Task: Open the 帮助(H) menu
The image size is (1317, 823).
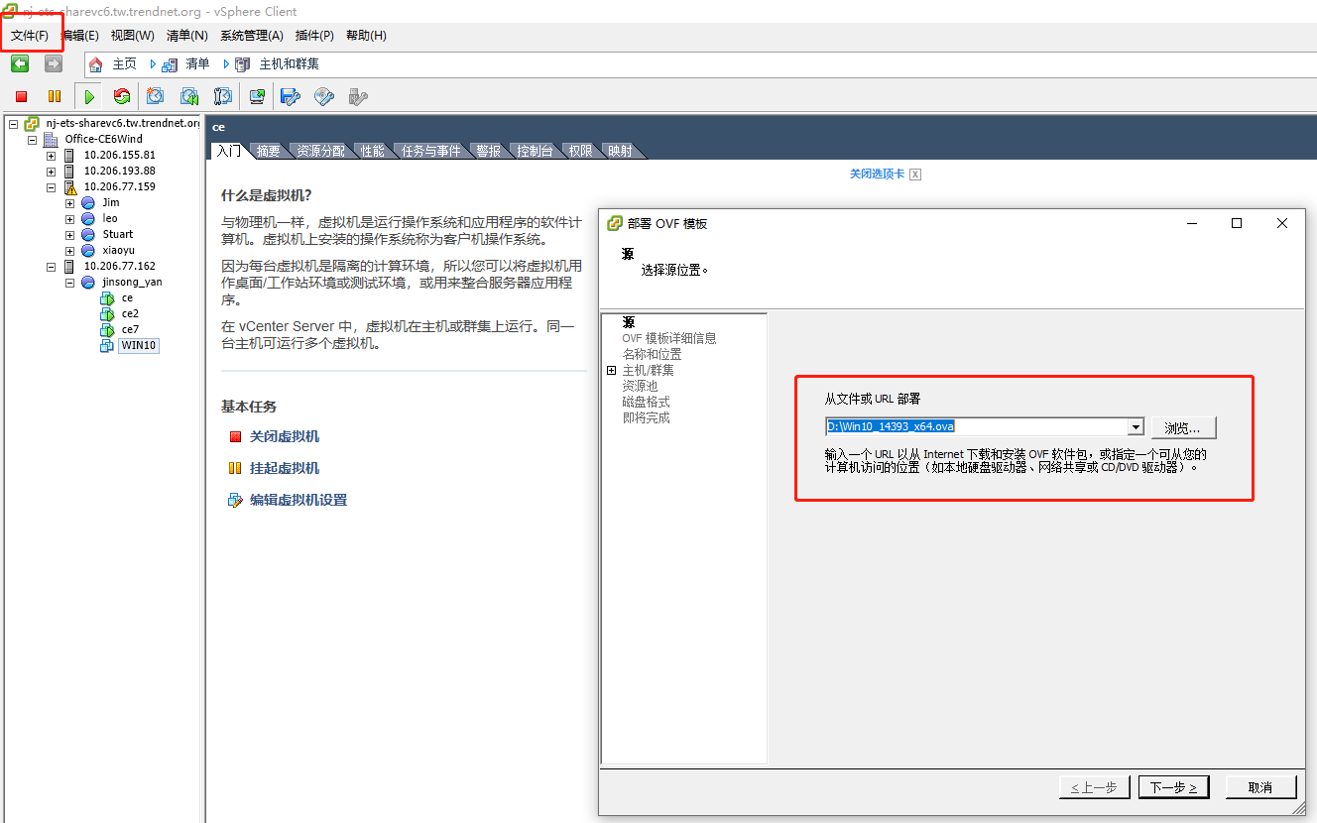Action: click(366, 36)
